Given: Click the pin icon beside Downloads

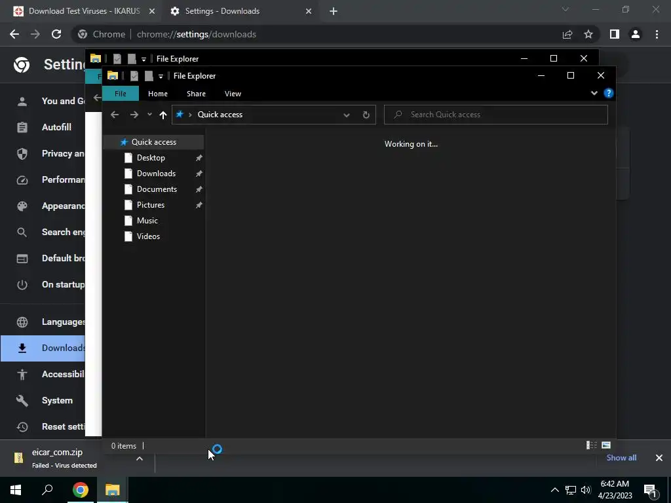Looking at the screenshot, I should pos(199,174).
